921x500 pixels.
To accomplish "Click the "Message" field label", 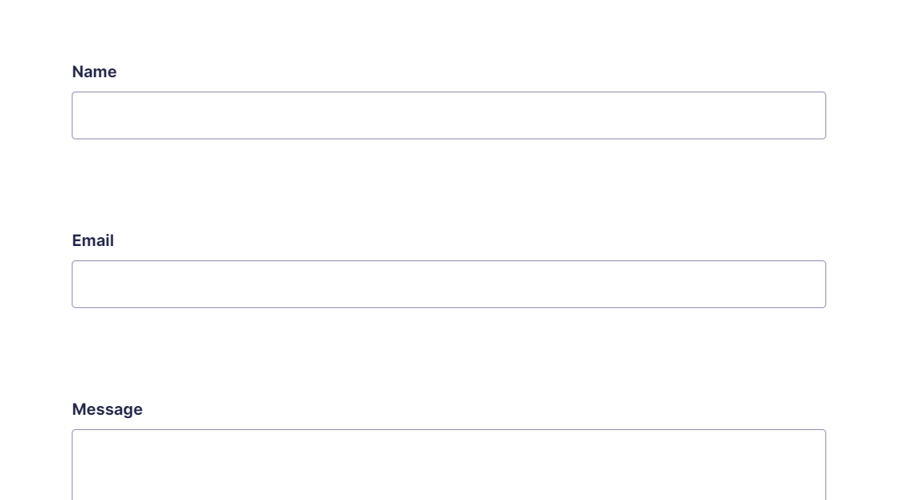I will tap(107, 409).
